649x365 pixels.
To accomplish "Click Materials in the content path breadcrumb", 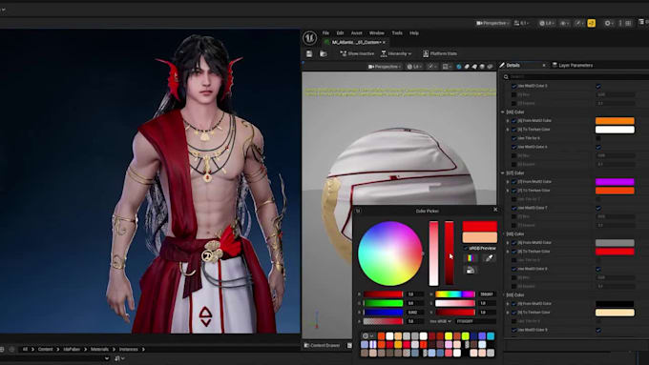I will click(x=99, y=350).
